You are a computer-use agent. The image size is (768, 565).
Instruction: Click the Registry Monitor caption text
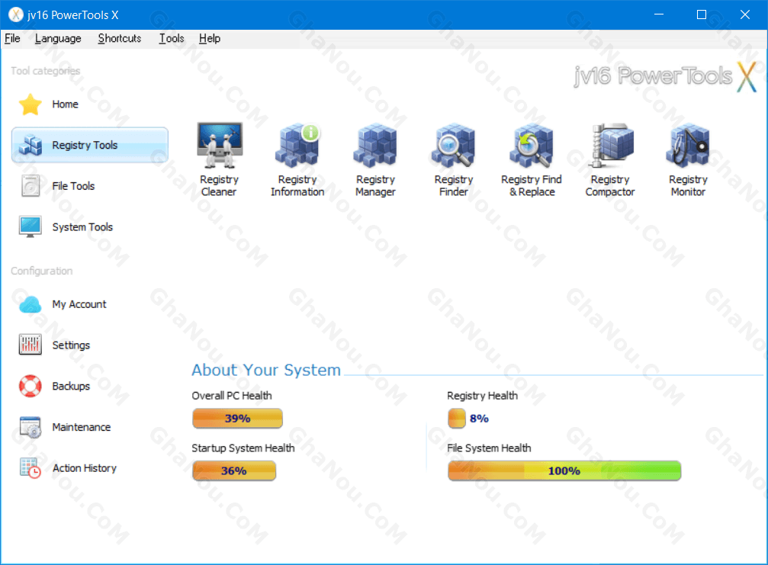[x=688, y=185]
